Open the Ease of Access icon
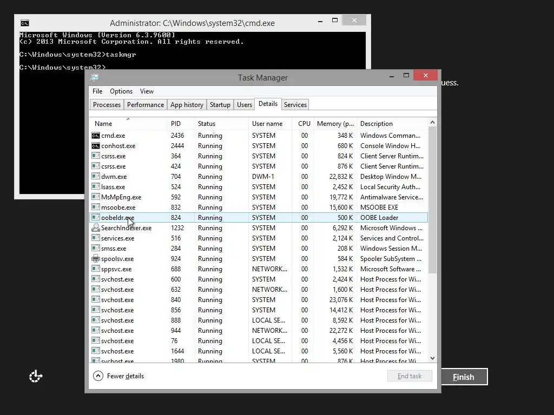554x415 pixels. tap(36, 377)
